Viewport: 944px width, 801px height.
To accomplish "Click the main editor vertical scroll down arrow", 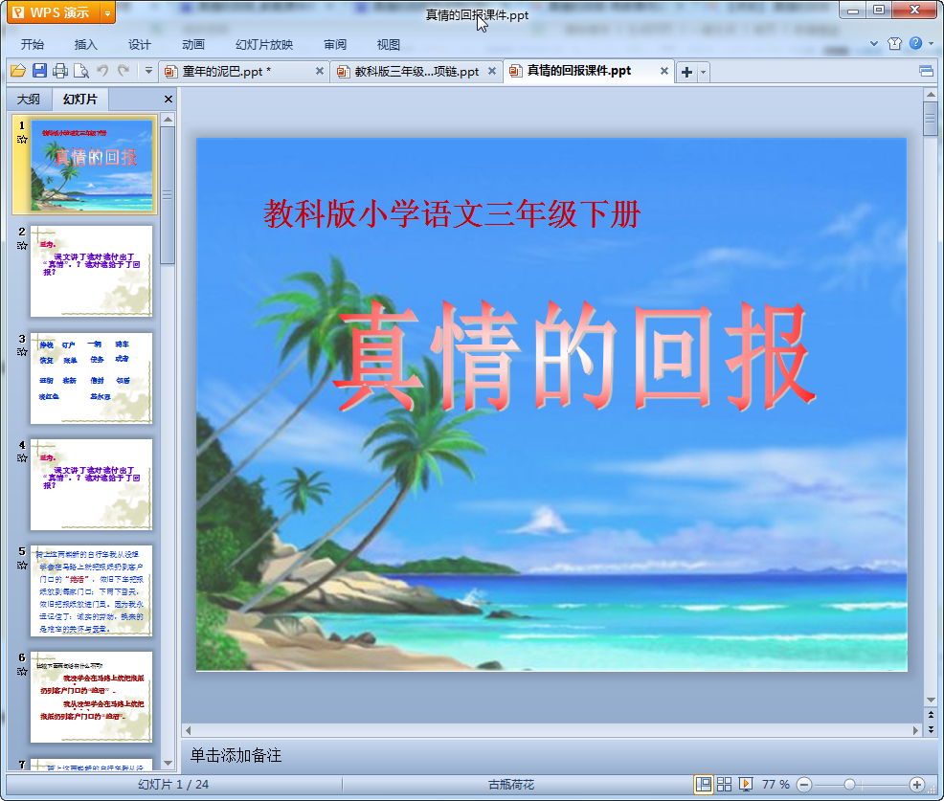I will 931,700.
